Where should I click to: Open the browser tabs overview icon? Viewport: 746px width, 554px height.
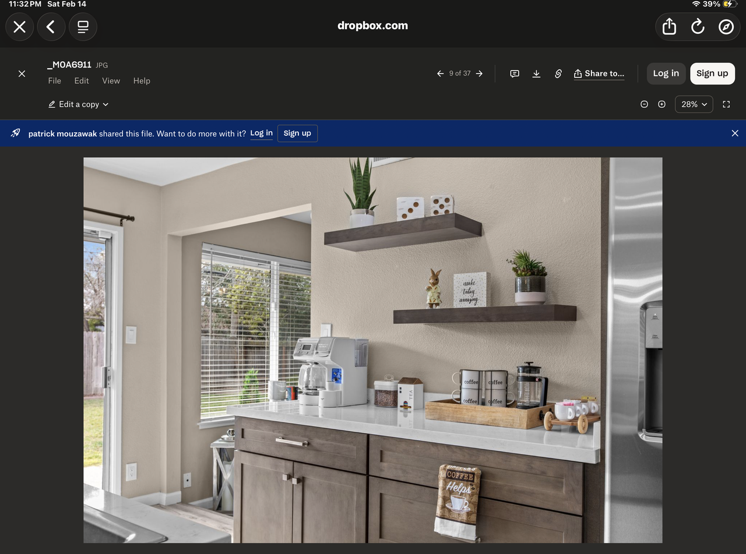click(83, 27)
